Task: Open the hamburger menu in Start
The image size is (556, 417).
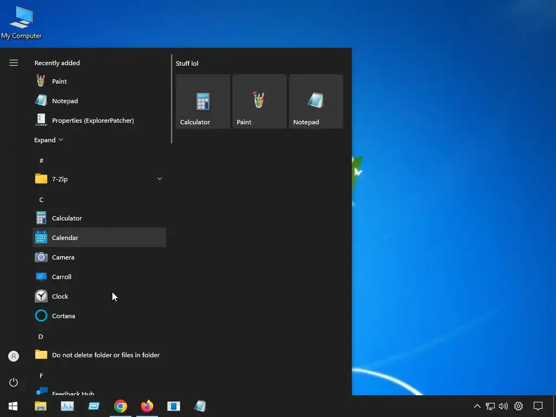Action: (14, 63)
